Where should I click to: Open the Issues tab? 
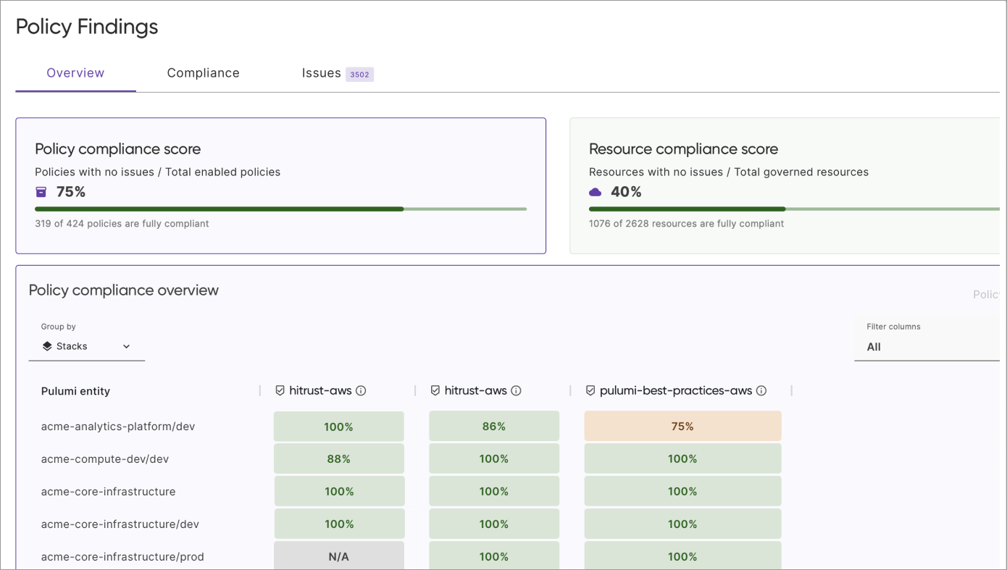[321, 72]
